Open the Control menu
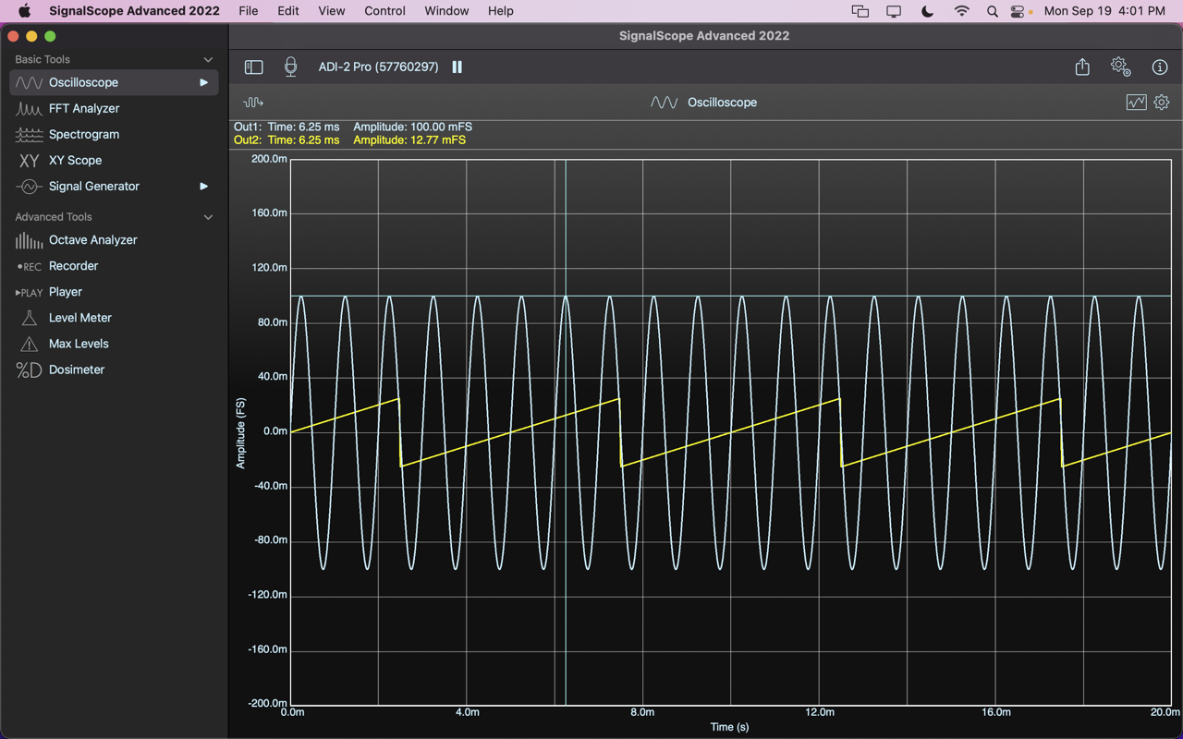 point(384,11)
